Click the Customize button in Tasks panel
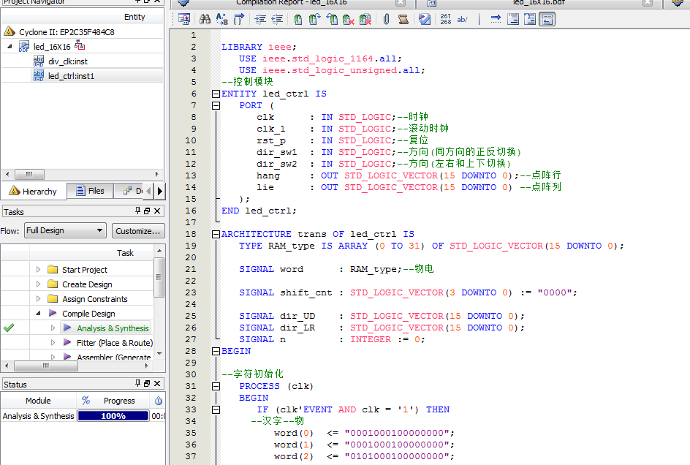690x465 pixels. pos(138,230)
